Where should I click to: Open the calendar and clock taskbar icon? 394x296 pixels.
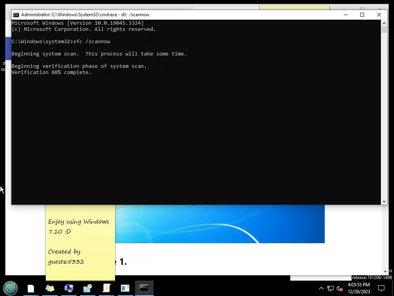[x=88, y=288]
